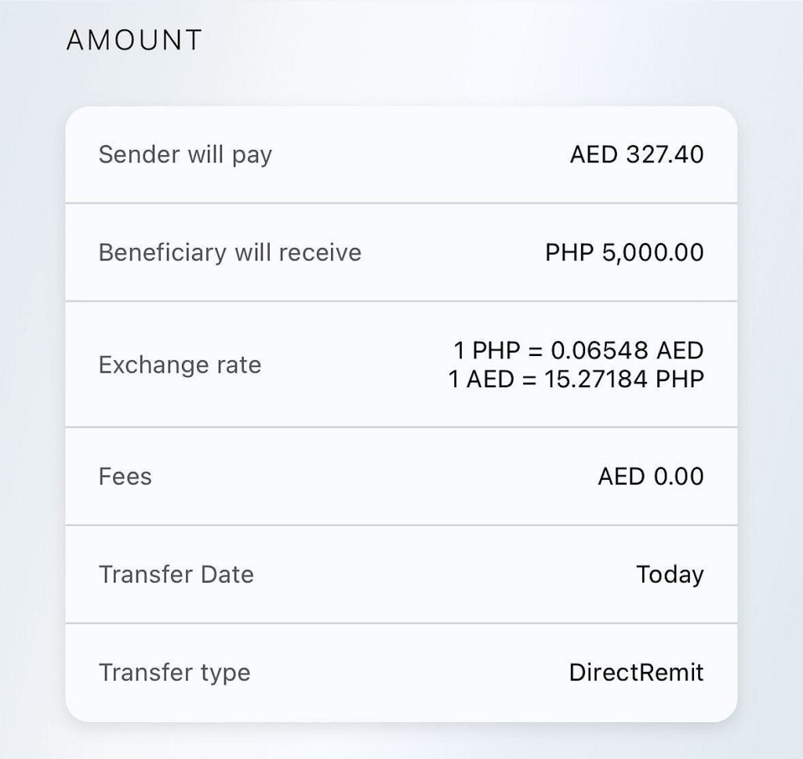Click the Transfer Date label
Image resolution: width=803 pixels, height=759 pixels.
(176, 574)
